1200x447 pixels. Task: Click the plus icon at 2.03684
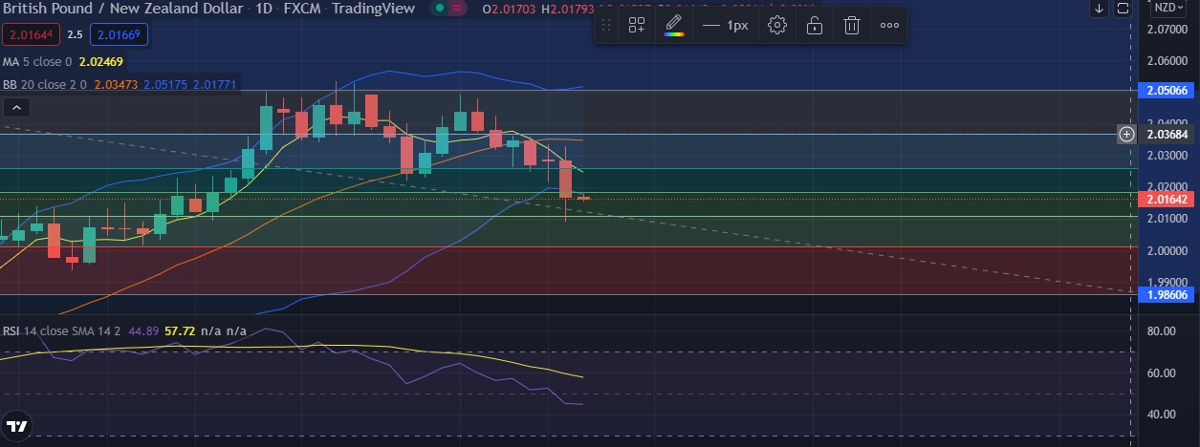(1126, 134)
